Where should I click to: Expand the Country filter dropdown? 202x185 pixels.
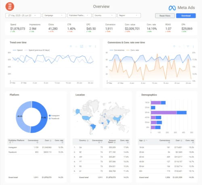click(x=105, y=15)
